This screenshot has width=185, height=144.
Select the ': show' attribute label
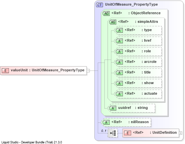tap(148, 83)
